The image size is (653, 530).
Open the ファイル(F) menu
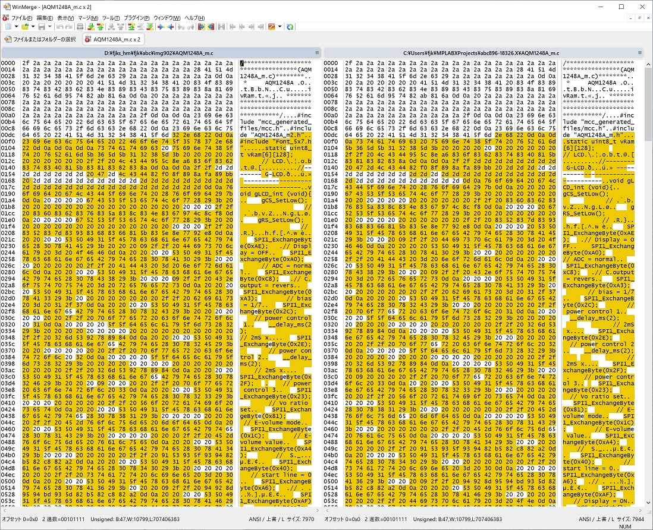[x=21, y=18]
